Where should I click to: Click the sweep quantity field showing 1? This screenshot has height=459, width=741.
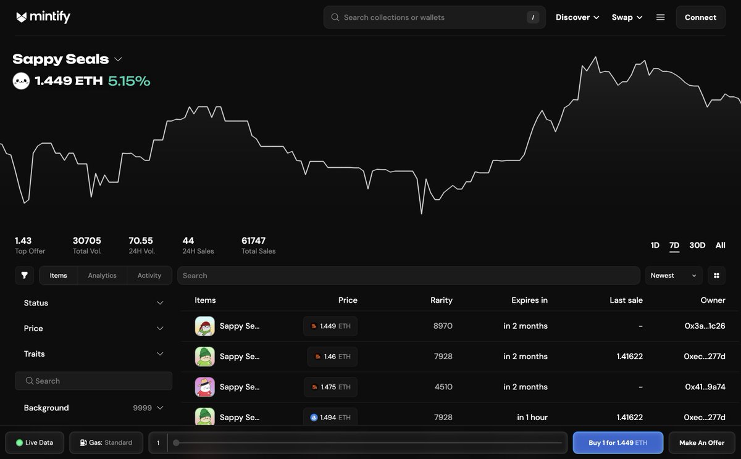coord(158,442)
